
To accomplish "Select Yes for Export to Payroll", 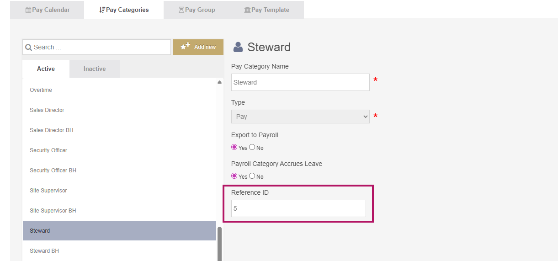I will pyautogui.click(x=234, y=147).
